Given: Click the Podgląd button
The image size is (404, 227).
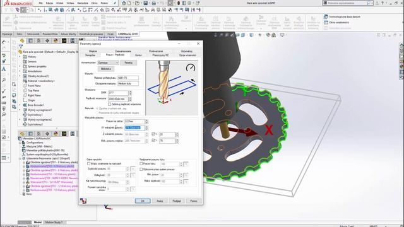Looking at the screenshot, I should 177,201.
